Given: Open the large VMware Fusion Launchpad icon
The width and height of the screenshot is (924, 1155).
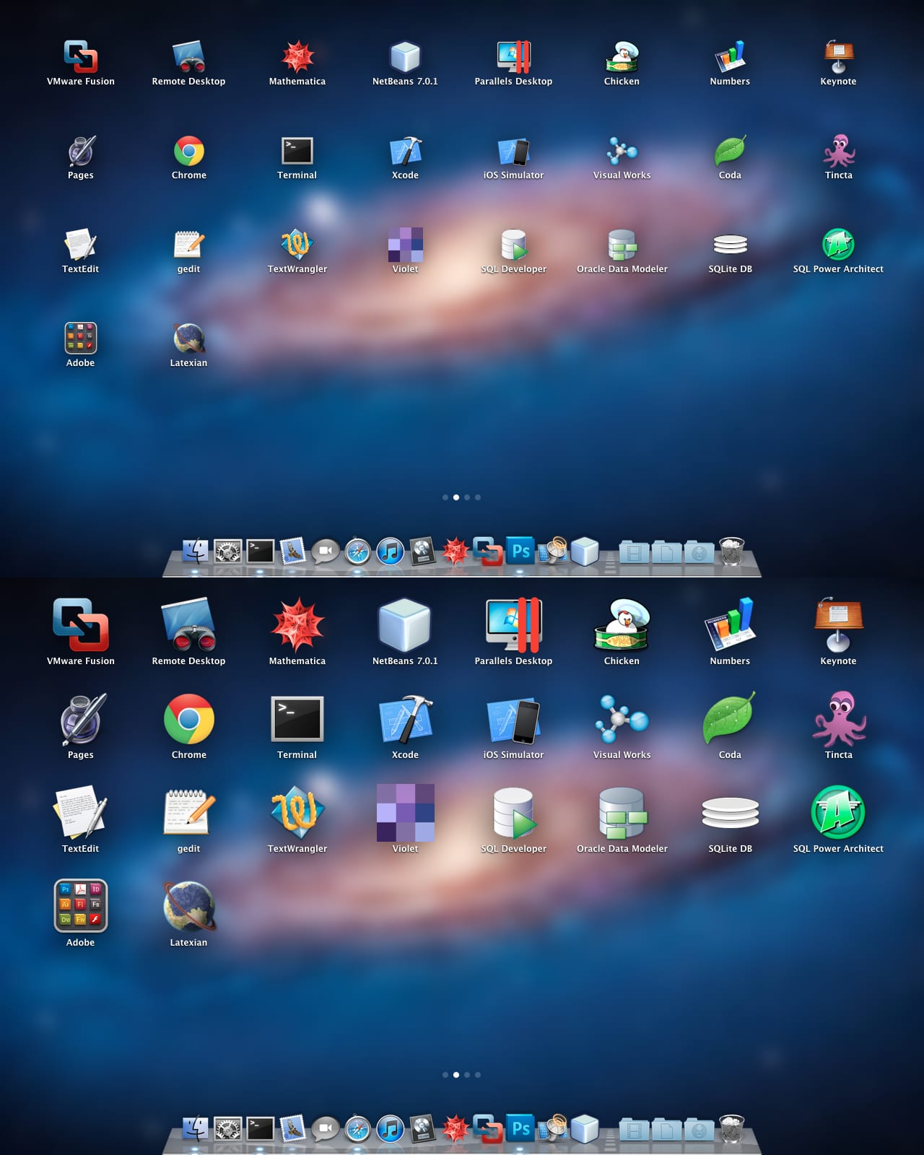Looking at the screenshot, I should pyautogui.click(x=80, y=624).
